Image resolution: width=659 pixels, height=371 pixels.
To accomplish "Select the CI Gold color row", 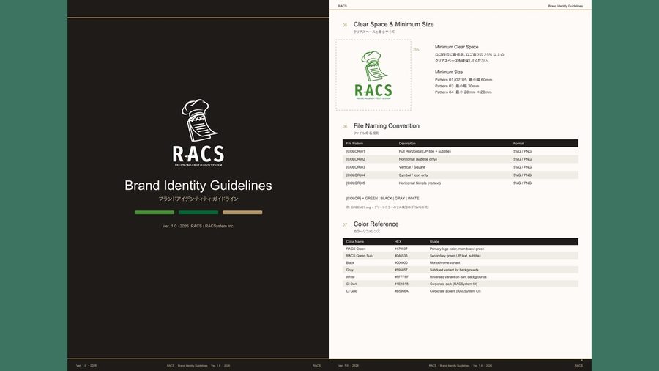I will pyautogui.click(x=461, y=291).
